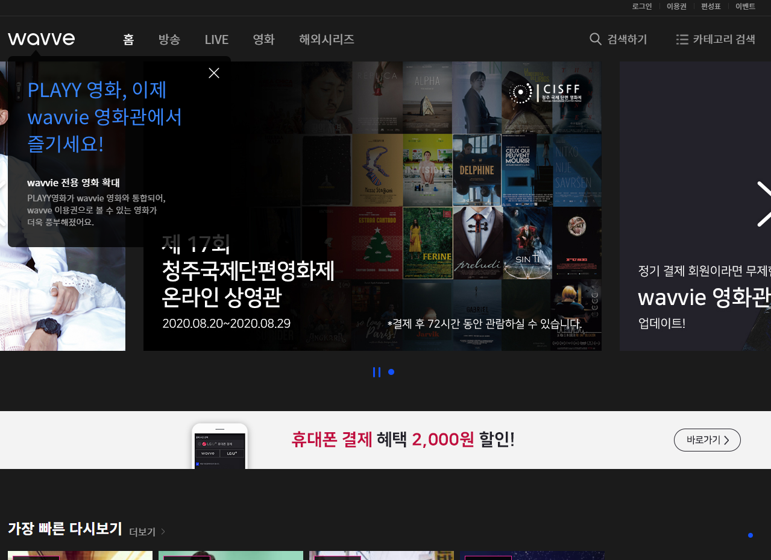The height and width of the screenshot is (560, 771).
Task: Switch to the LIVE tab
Action: pyautogui.click(x=216, y=40)
